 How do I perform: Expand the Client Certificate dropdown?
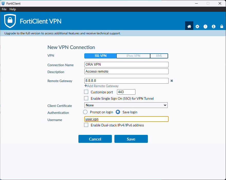[126, 105]
